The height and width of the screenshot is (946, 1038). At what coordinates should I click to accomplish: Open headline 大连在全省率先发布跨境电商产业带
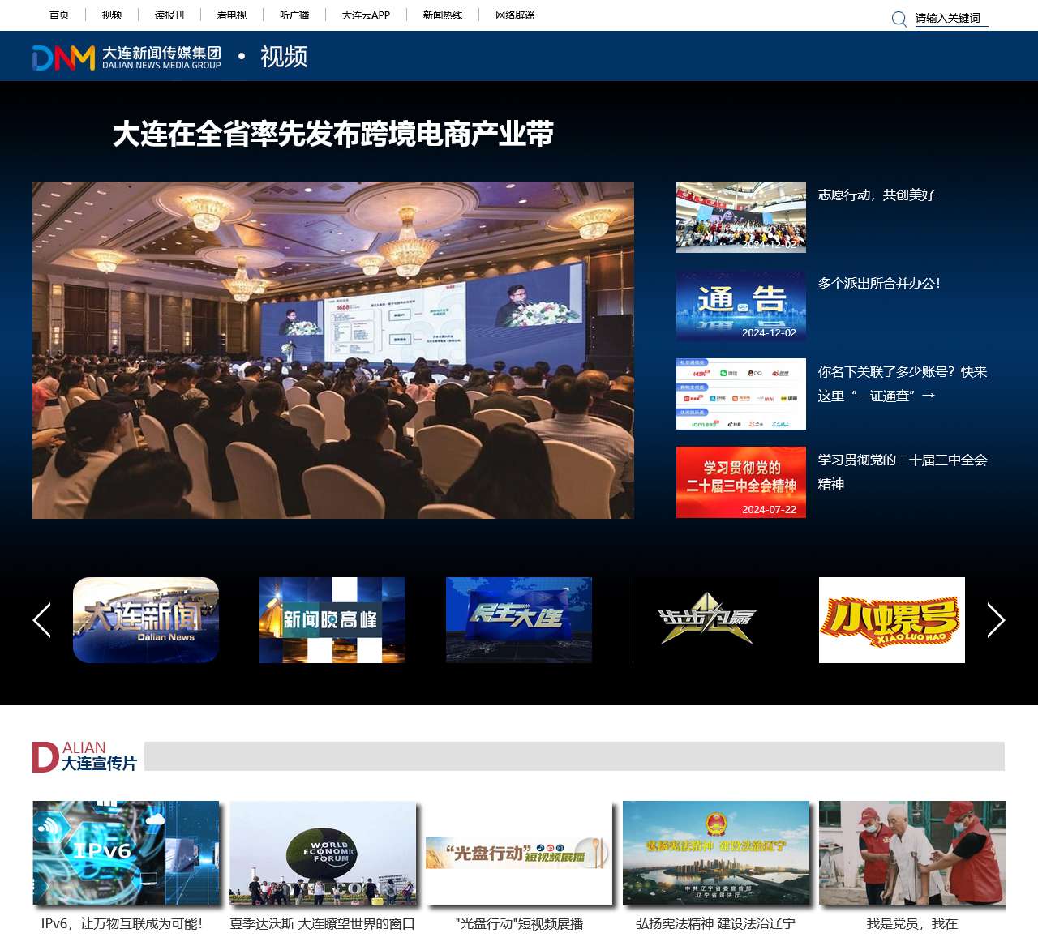click(x=333, y=134)
